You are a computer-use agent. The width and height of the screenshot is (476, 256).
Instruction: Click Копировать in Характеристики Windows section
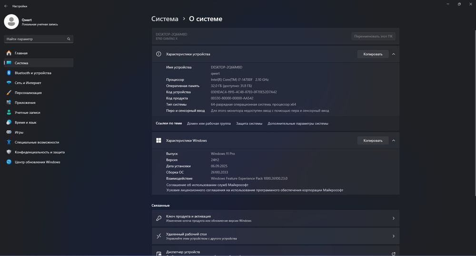(x=373, y=140)
